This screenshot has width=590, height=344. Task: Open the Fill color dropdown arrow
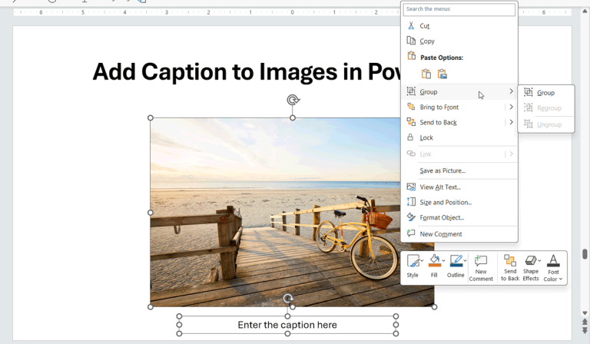click(443, 260)
